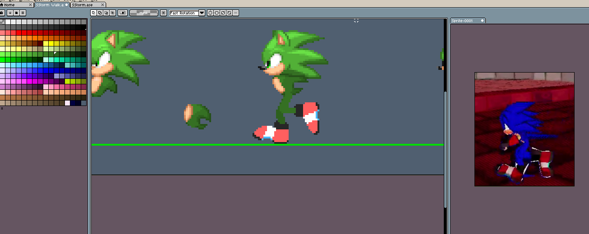Click the hexagon icon with a vertical line
The height and width of the screenshot is (234, 589).
click(x=210, y=13)
